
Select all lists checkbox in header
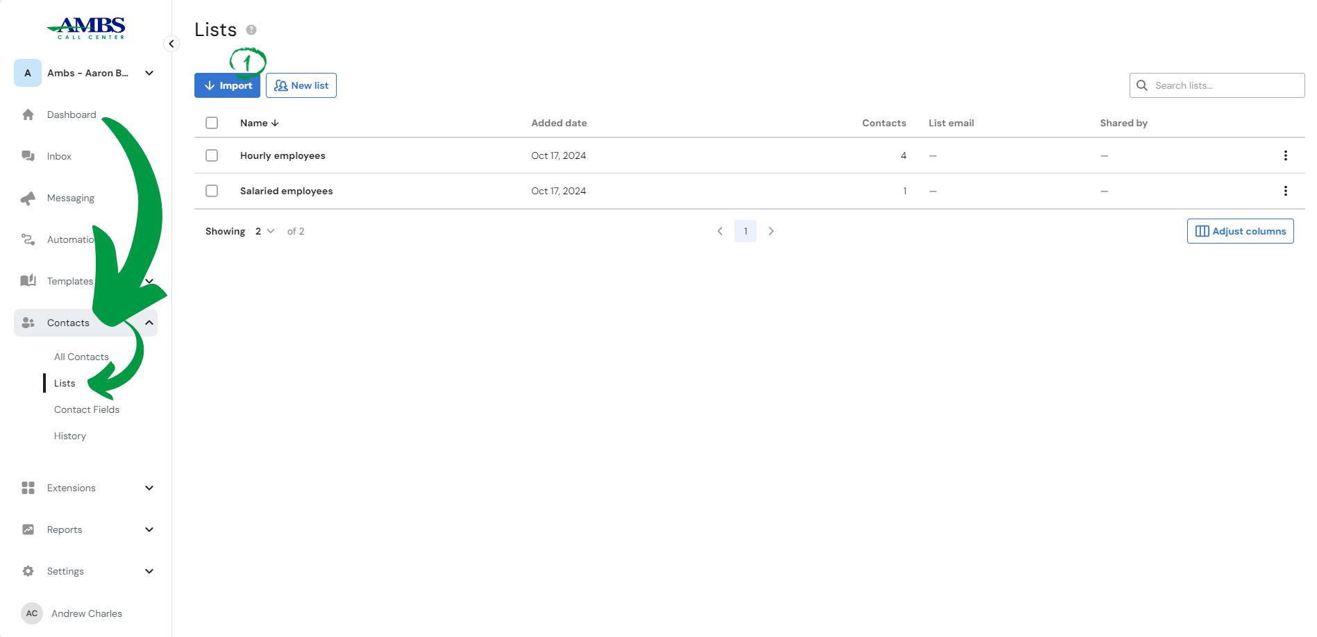tap(212, 123)
